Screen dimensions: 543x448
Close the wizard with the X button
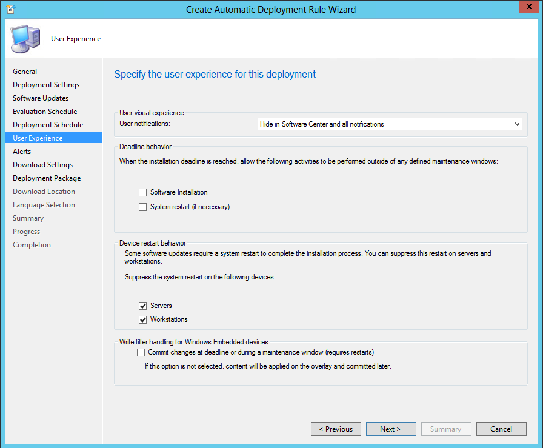pos(529,7)
